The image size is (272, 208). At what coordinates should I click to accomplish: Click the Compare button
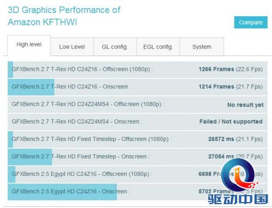(x=251, y=22)
